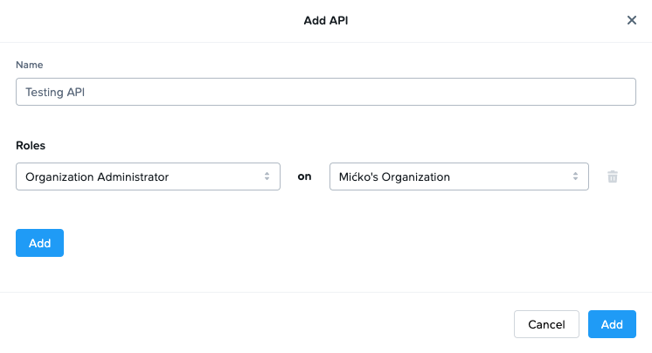Confirm with the Add button in the footer
Image resolution: width=652 pixels, height=353 pixels.
tap(612, 324)
